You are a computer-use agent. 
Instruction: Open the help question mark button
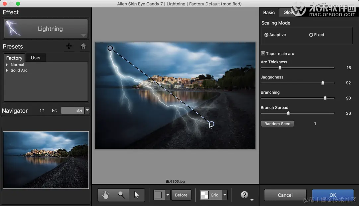pos(244,195)
